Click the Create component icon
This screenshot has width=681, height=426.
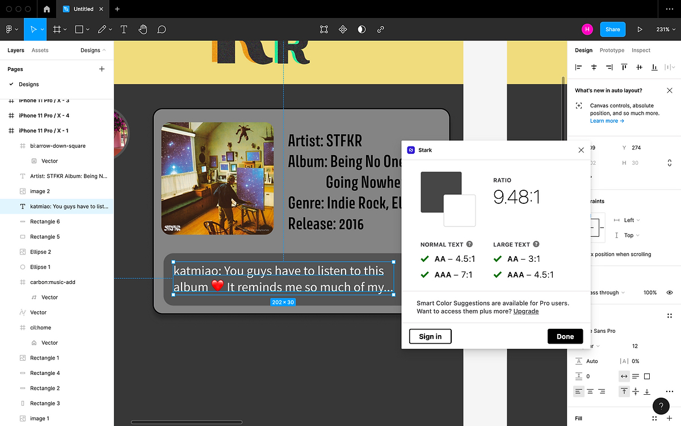[343, 30]
